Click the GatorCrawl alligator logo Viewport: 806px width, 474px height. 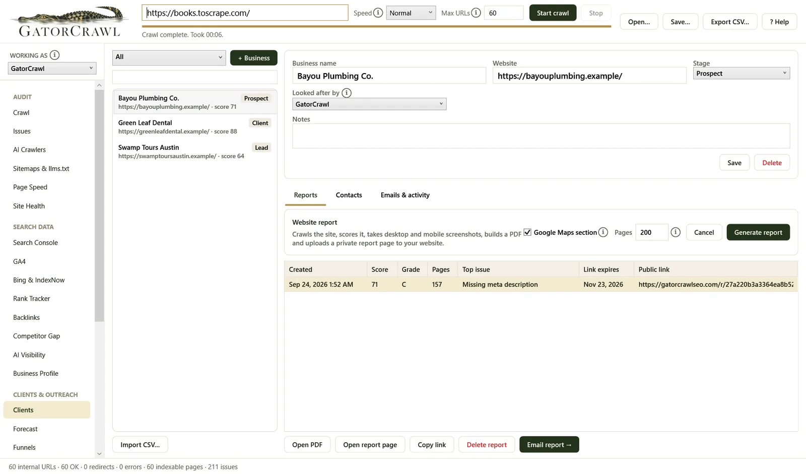click(70, 21)
